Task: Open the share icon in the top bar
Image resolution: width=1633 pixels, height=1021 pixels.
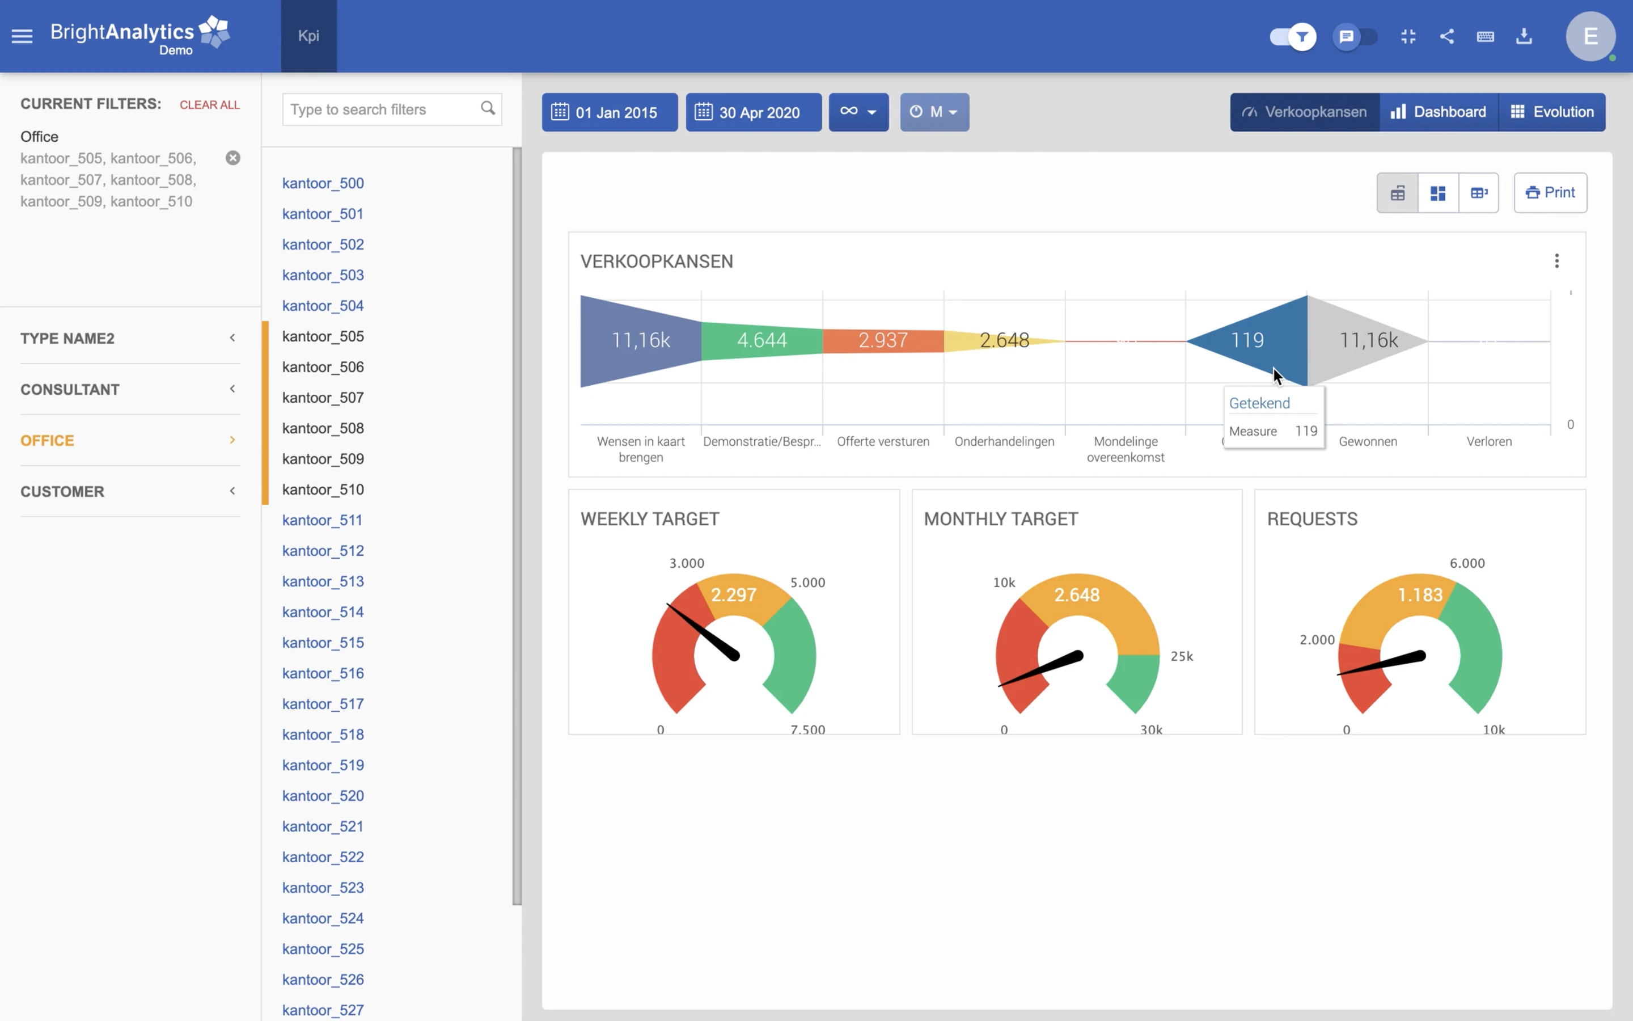Action: coord(1447,36)
